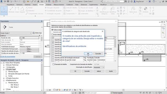Open the 'Ajuda de propriedades' link

[8, 57]
